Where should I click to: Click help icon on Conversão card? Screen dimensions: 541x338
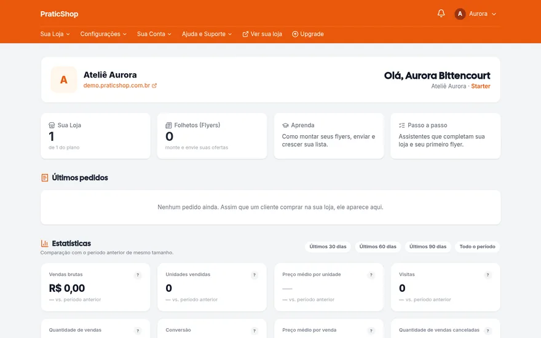(255, 331)
